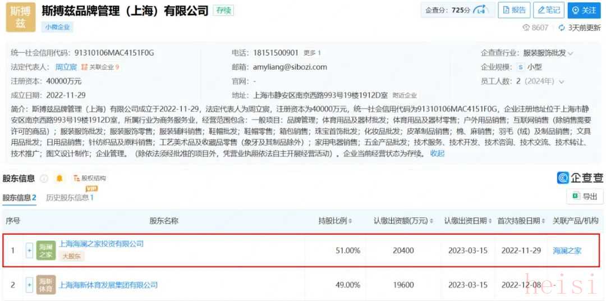Click the bell alert icon beside 股东信息
The image size is (606, 301).
point(59,179)
